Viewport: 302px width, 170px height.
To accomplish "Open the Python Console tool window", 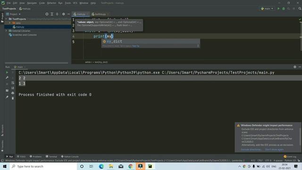I will (70, 156).
